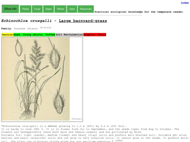
Task: Click the Large barnyard-grass title link
Action: pos(83,21)
